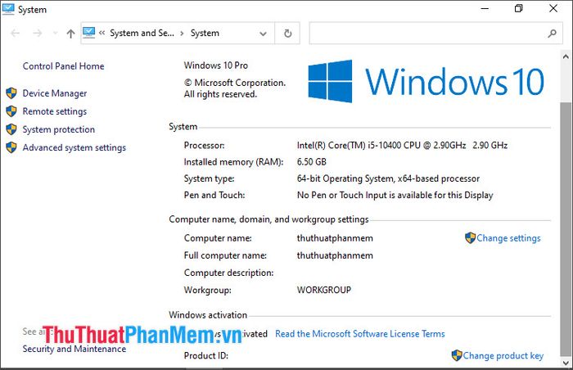Click the shield icon beside Device Manager
573x370 pixels.
11,93
